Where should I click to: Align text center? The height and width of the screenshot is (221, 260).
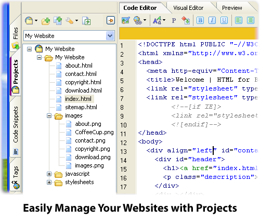click(251, 20)
